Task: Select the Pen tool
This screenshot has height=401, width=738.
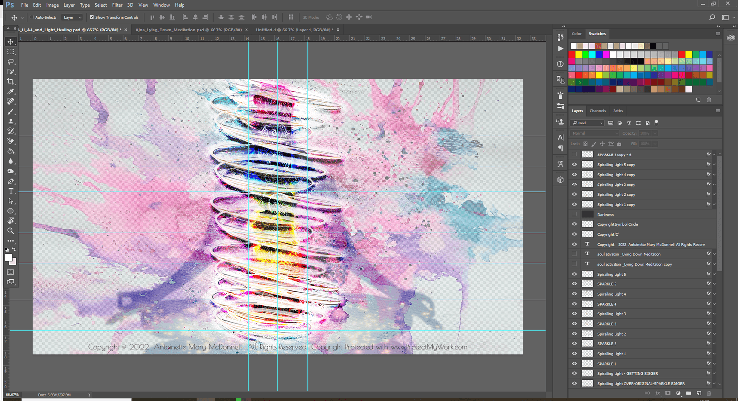Action: 11,181
